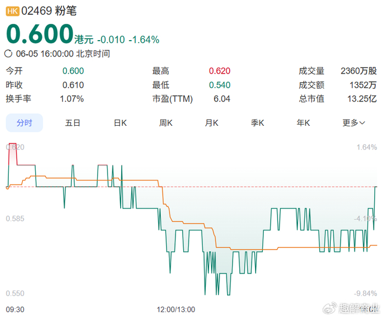The image size is (384, 318).
Task: Click the 市盈(TTM) value 6.04
Action: tap(222, 99)
